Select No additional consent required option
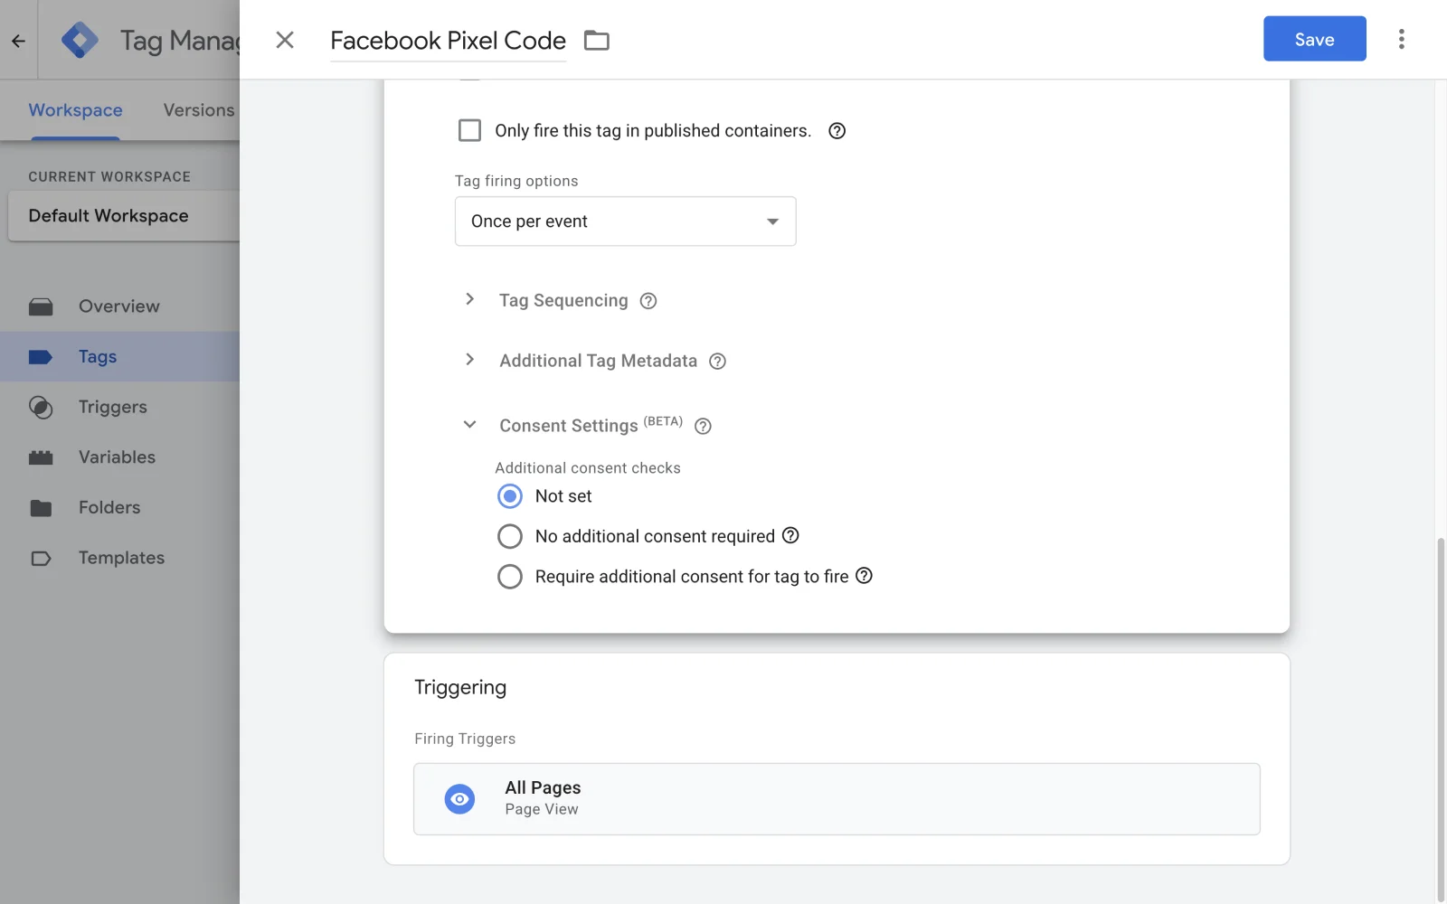 coord(510,536)
